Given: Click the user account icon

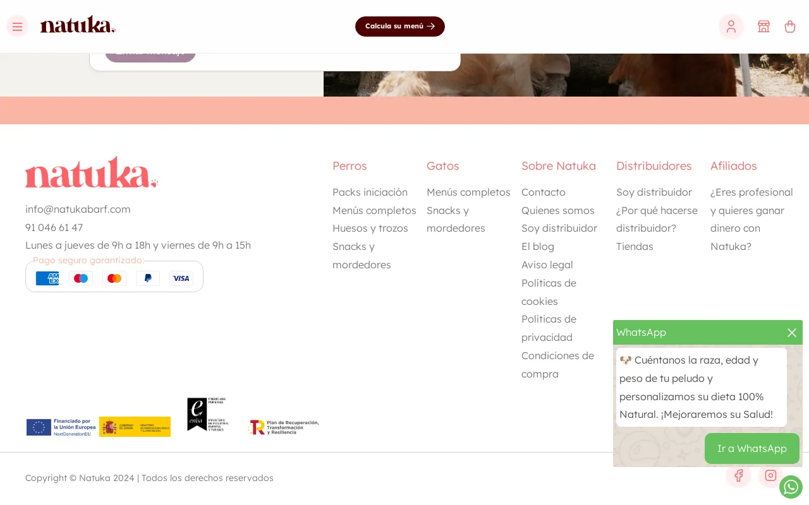Looking at the screenshot, I should [x=731, y=27].
